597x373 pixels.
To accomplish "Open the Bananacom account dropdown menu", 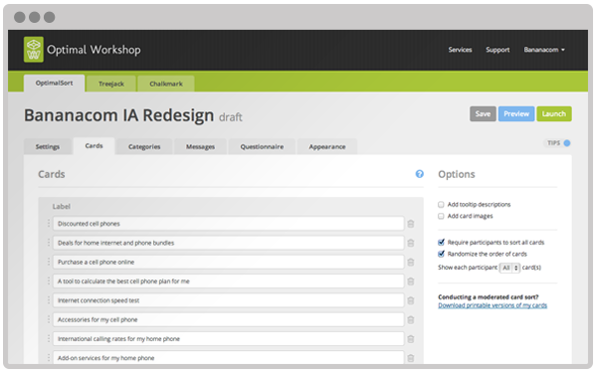I will (x=544, y=50).
